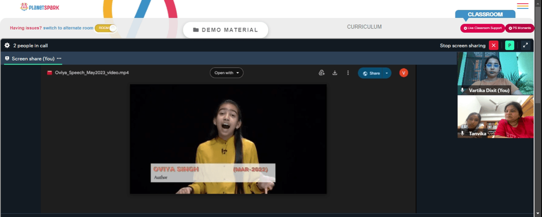
Task: Toggle Vartika Dixit microphone icon
Action: coord(462,90)
